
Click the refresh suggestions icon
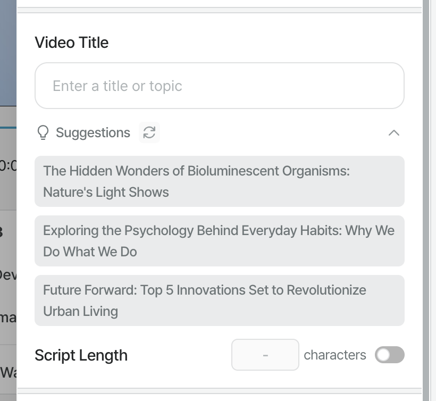click(149, 132)
